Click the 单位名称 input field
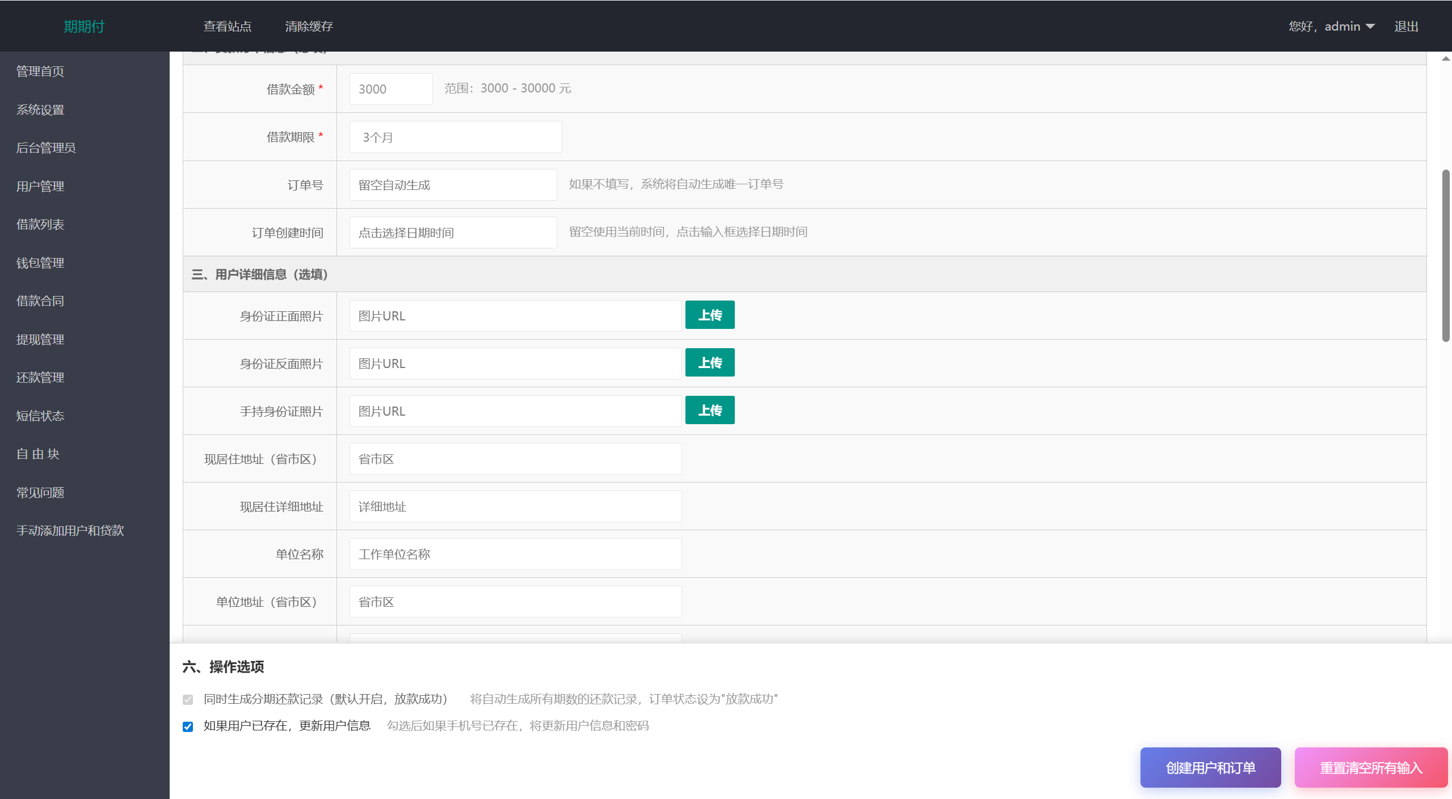Screen dimensions: 1452x799 coord(515,554)
